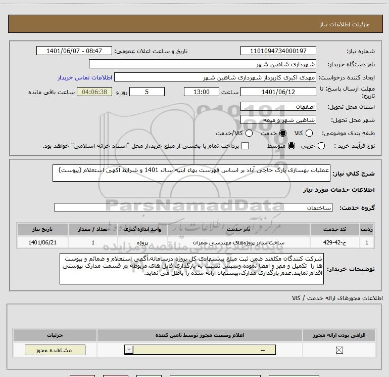This screenshot has height=377, width=389.
Task: Click the واحد اندازه گیری column header
Action: [142, 229]
